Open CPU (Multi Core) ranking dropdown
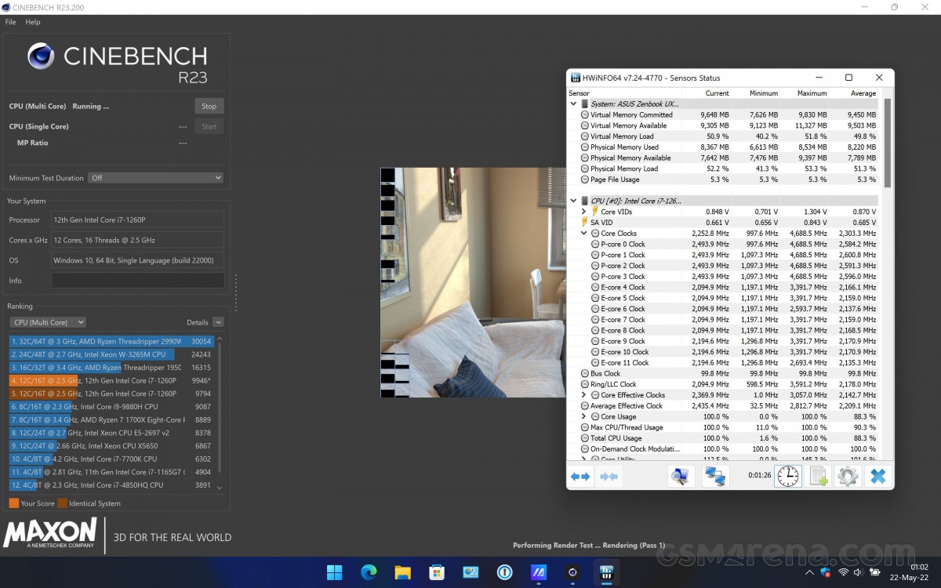This screenshot has width=941, height=588. point(48,322)
